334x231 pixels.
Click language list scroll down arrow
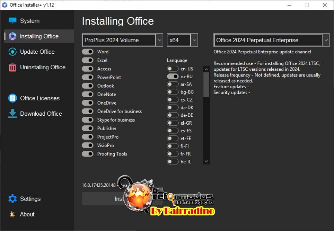(x=206, y=161)
